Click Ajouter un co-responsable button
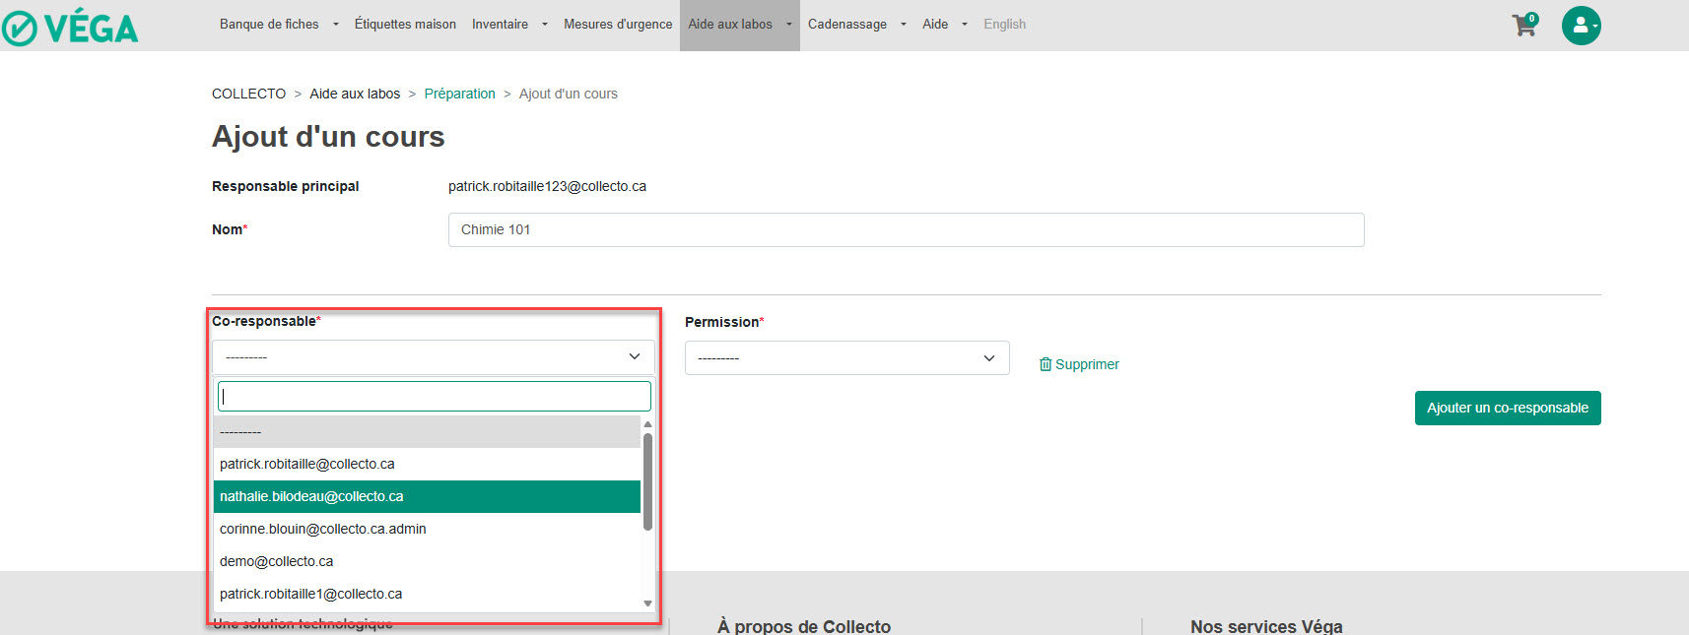Viewport: 1689px width, 635px height. pyautogui.click(x=1507, y=409)
